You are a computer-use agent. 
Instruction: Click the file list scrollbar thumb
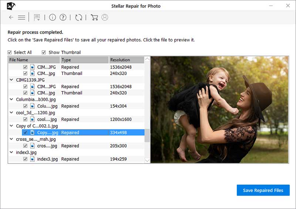click(x=147, y=135)
